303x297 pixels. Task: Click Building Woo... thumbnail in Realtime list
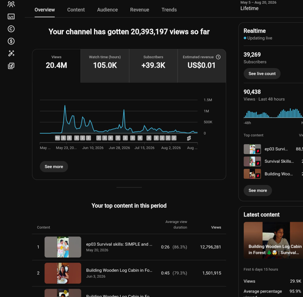point(252,174)
